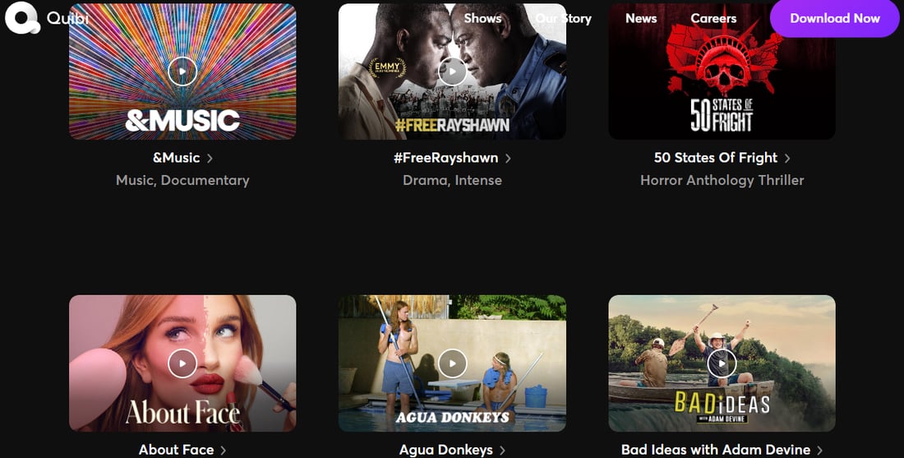
Task: Open the About Face title link
Action: (x=177, y=450)
